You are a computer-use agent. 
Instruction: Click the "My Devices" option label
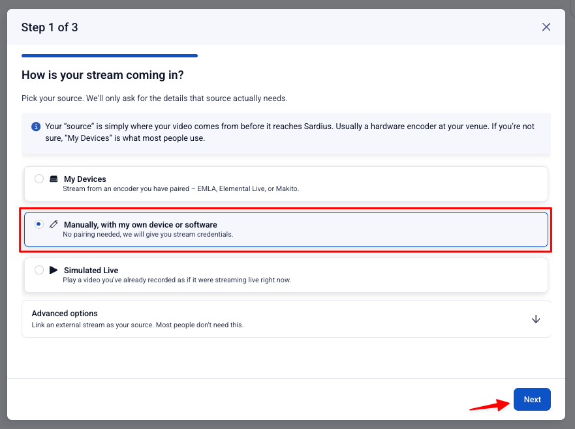(x=85, y=179)
